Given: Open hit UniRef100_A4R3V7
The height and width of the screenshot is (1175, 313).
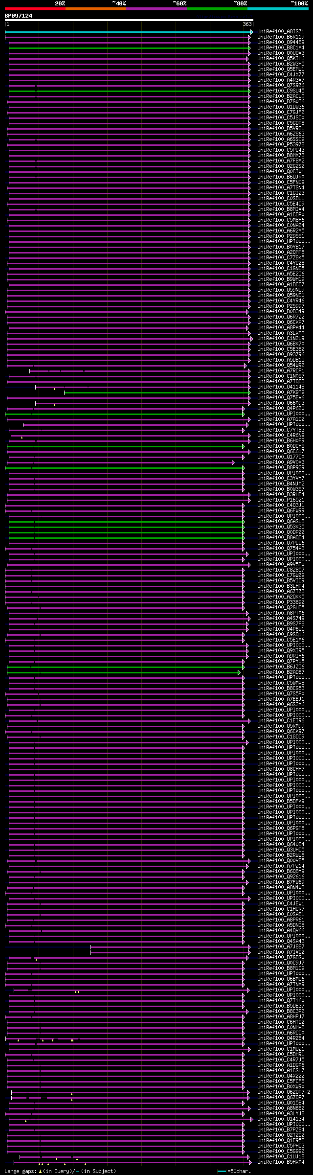Looking at the screenshot, I should [281, 80].
